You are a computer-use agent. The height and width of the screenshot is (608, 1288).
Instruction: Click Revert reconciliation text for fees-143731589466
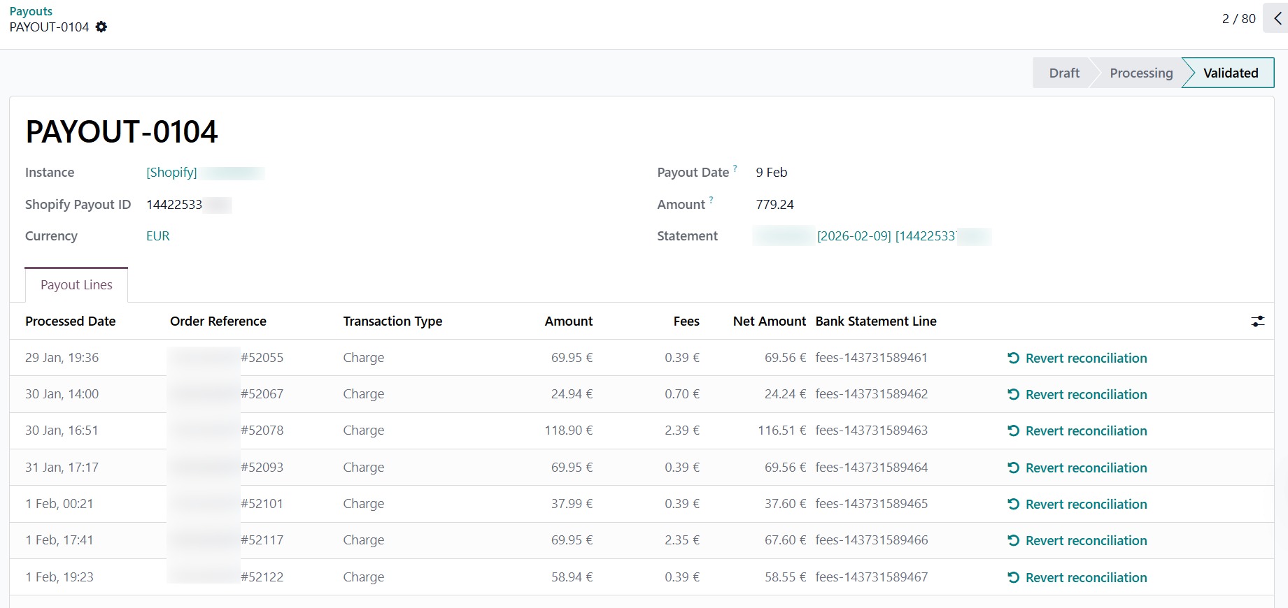1086,540
